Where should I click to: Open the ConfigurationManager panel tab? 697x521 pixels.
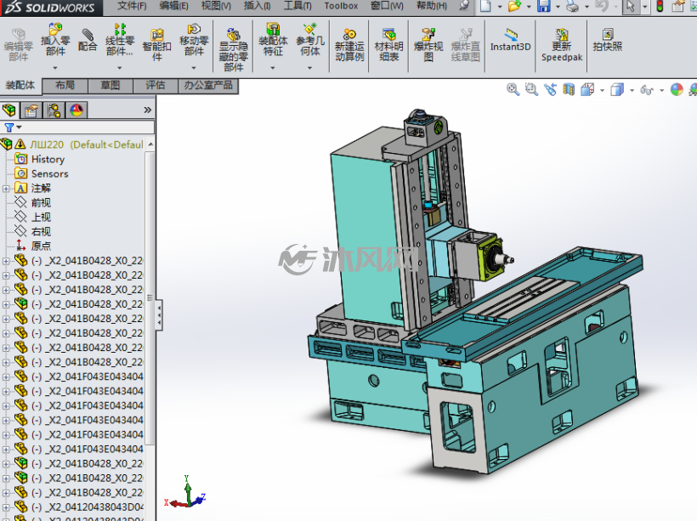(x=54, y=110)
